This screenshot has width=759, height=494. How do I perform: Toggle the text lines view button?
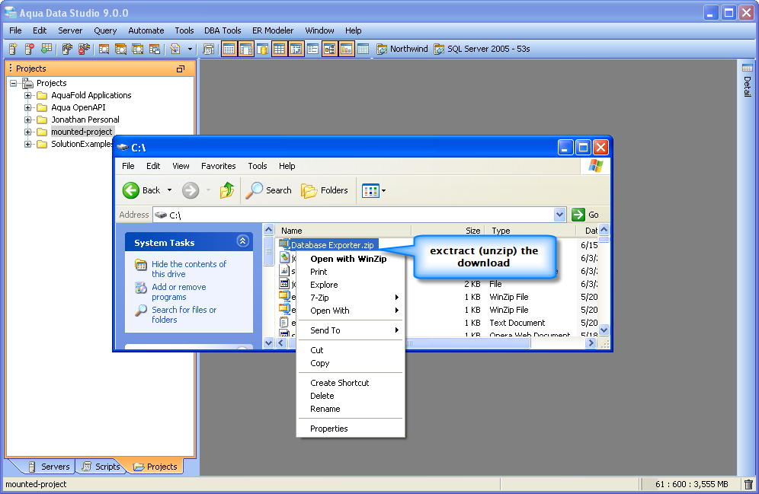[x=312, y=49]
